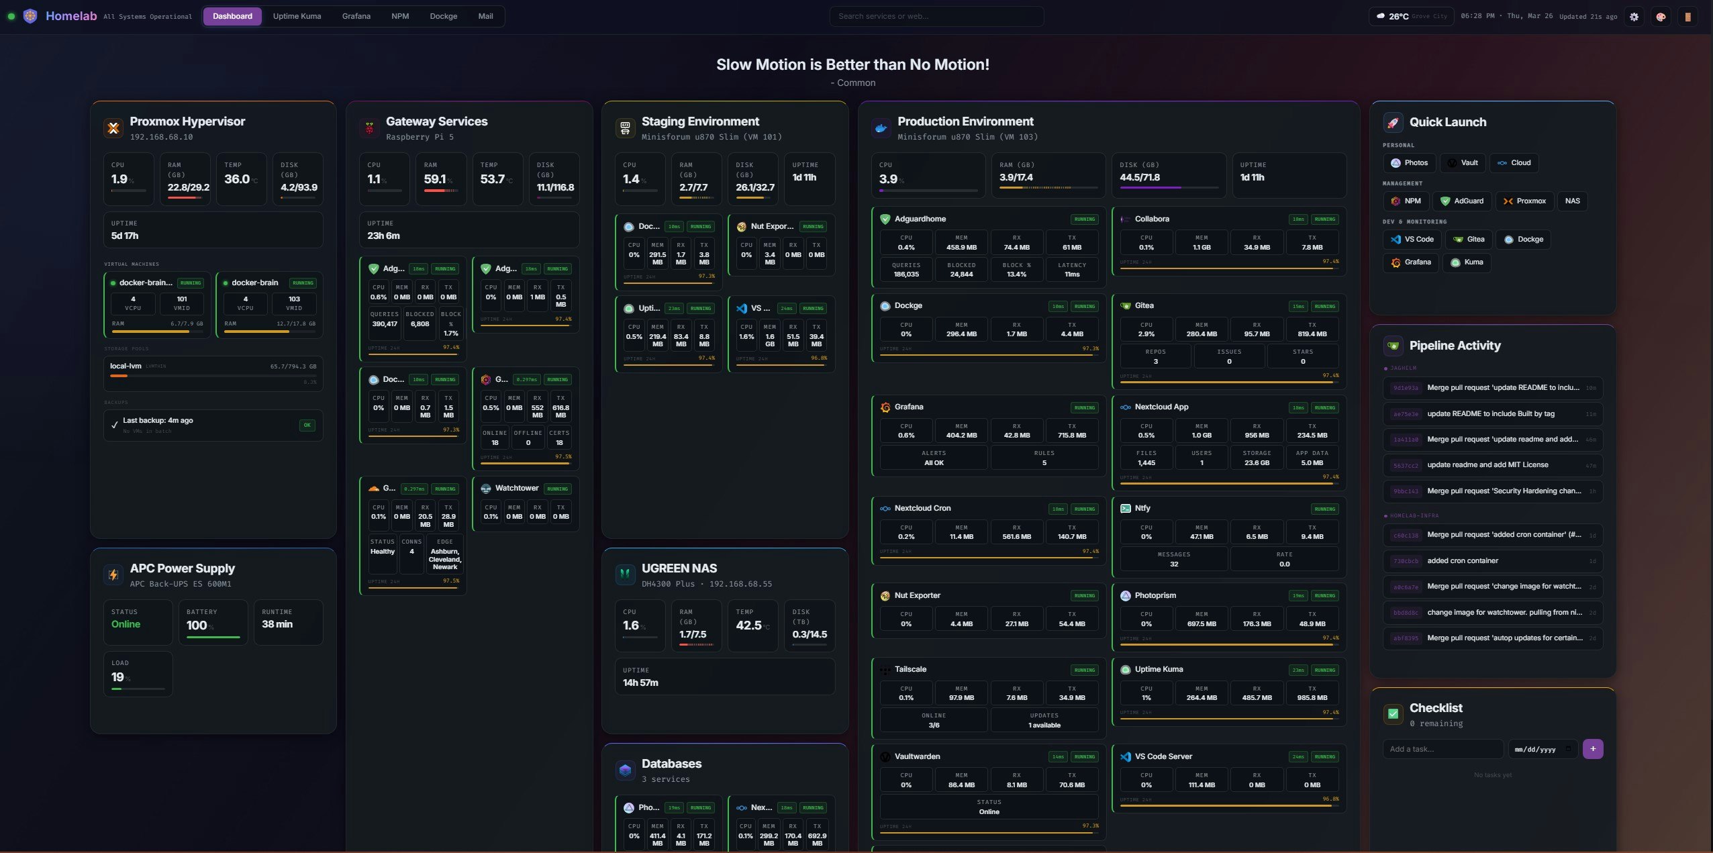Click the Tailscale '1 available' updates value

coord(1044,725)
